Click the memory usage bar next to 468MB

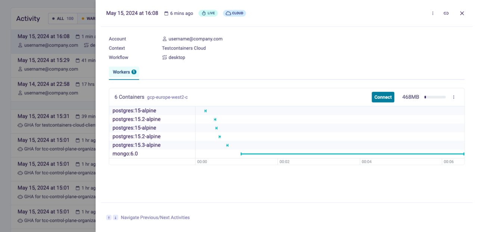(x=434, y=97)
